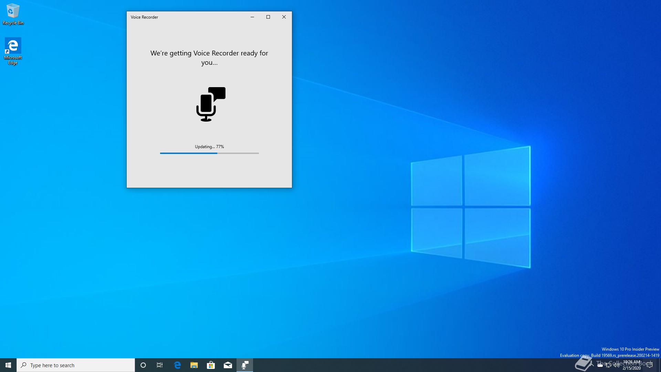Close the Voice Recorder window

pyautogui.click(x=284, y=17)
